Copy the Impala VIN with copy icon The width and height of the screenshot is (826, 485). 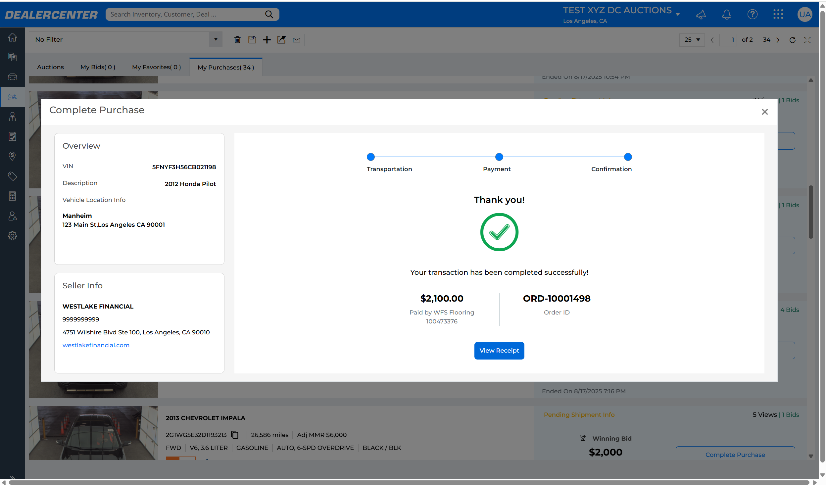click(x=235, y=435)
